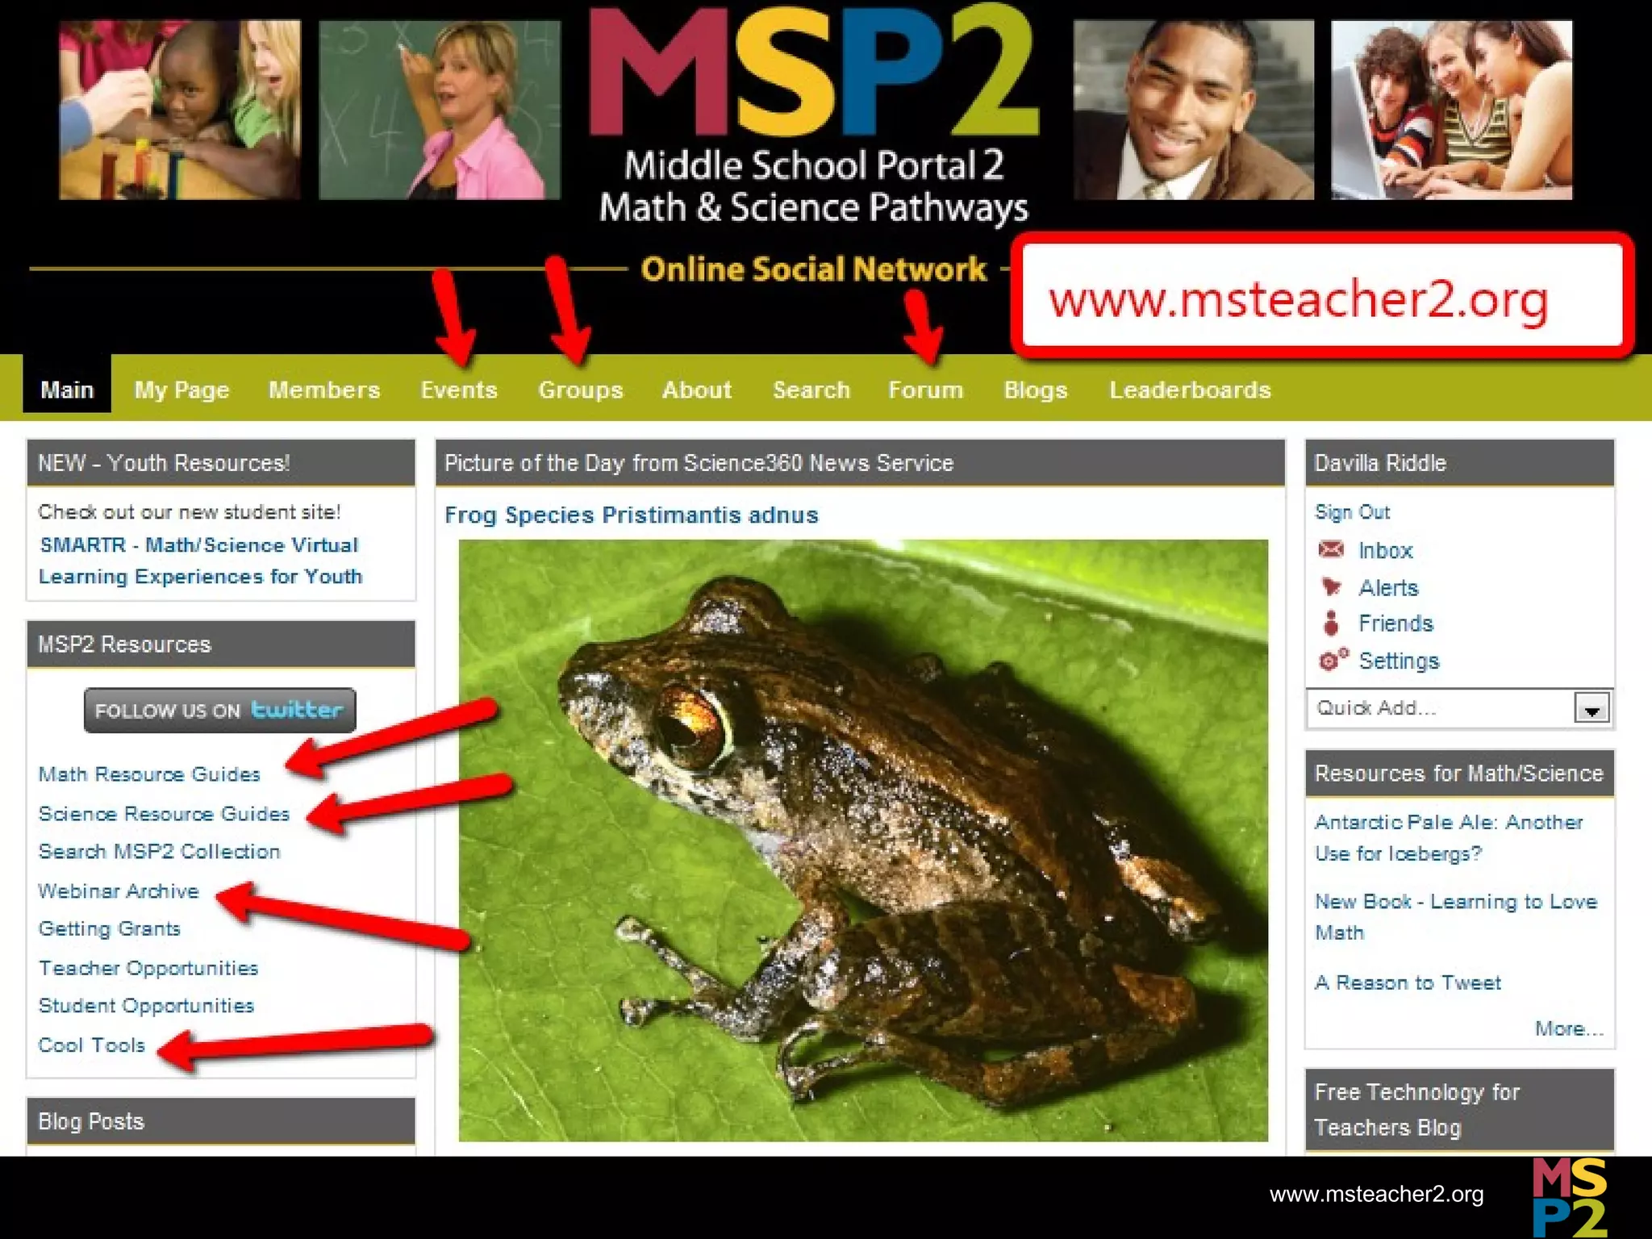Click Sign Out link

pyautogui.click(x=1353, y=512)
